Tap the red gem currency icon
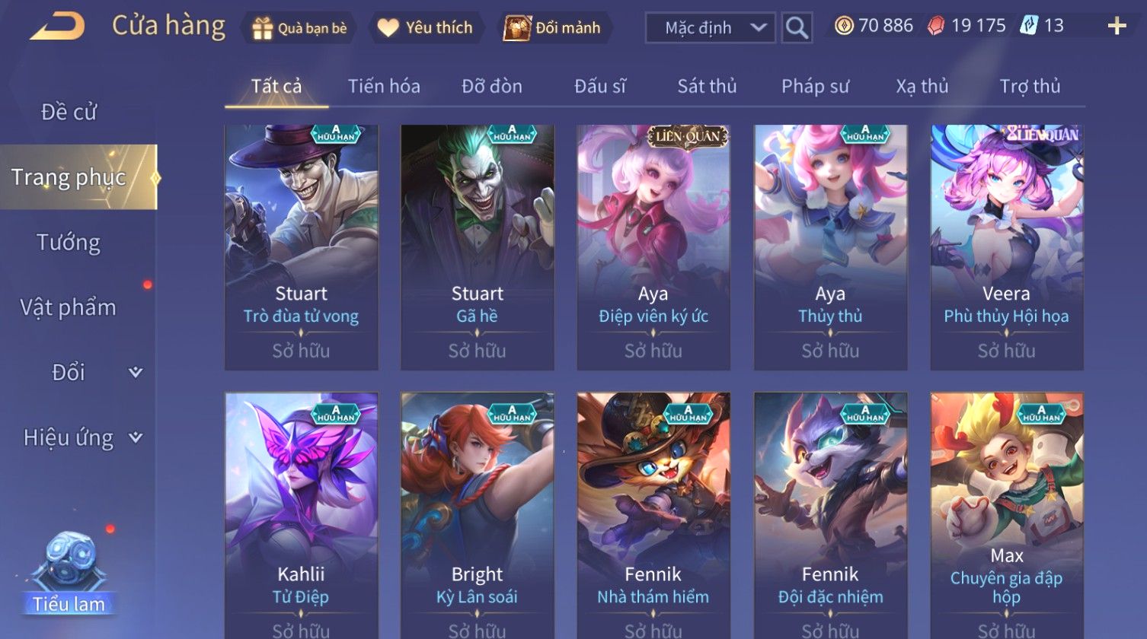This screenshot has height=639, width=1147. pyautogui.click(x=936, y=26)
